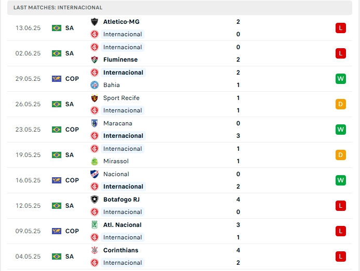The height and width of the screenshot is (271, 360).
Task: Click the Fluminense club crest
Action: [x=95, y=60]
